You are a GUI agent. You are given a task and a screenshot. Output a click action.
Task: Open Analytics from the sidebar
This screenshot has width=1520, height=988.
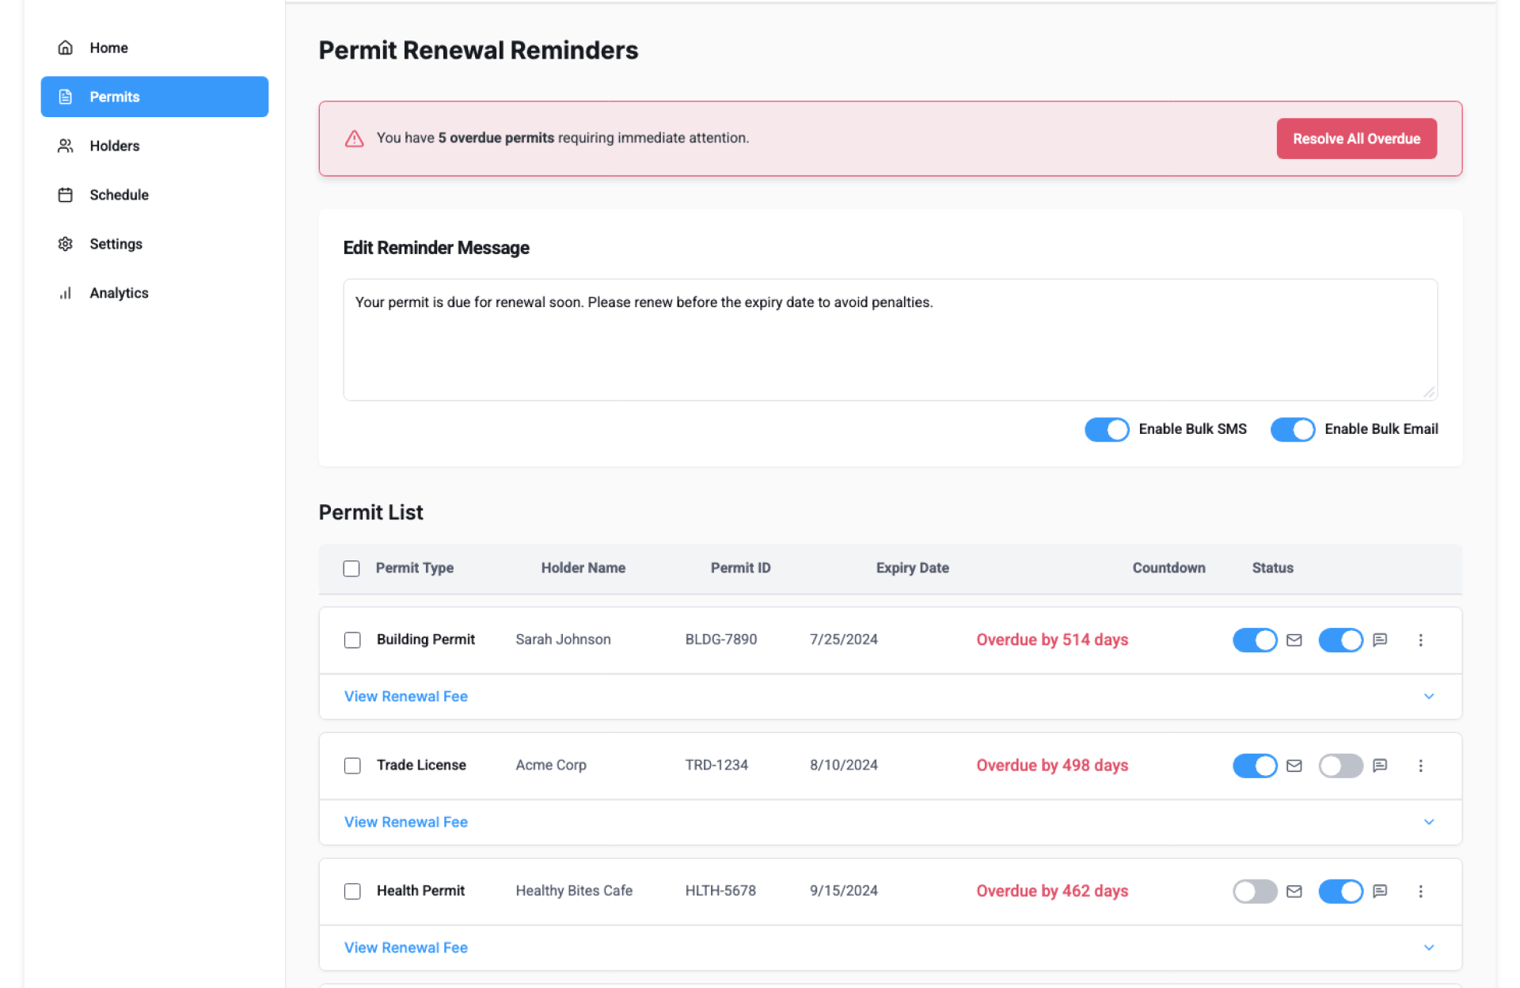[119, 293]
